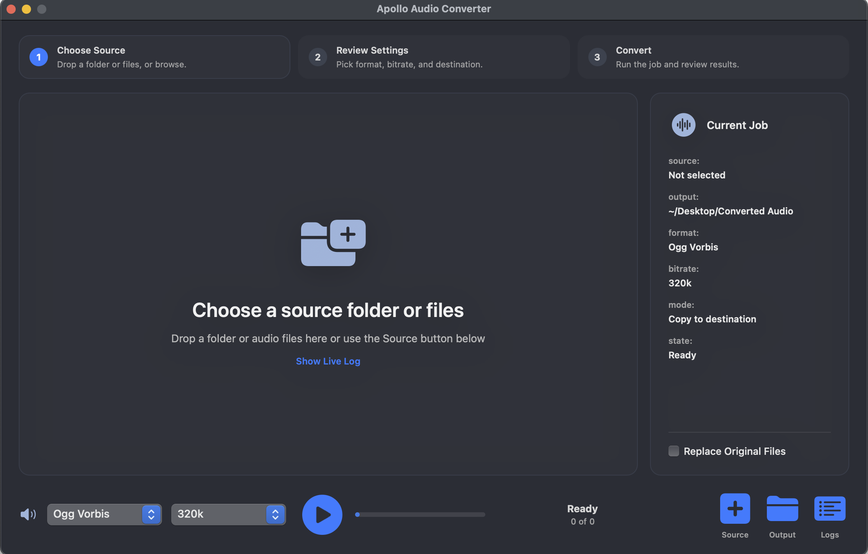Click the Source plus icon

tap(735, 508)
